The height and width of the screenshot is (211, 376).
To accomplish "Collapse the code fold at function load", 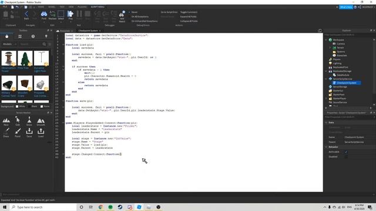I will (x=63, y=45).
